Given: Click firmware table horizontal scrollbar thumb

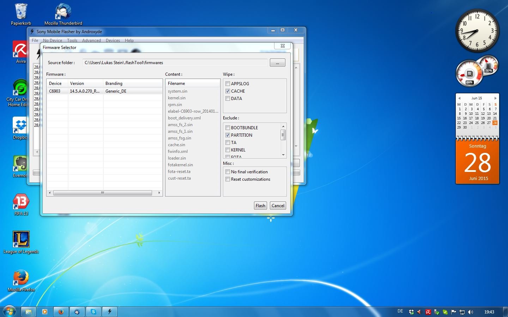Looking at the screenshot, I should [x=103, y=193].
